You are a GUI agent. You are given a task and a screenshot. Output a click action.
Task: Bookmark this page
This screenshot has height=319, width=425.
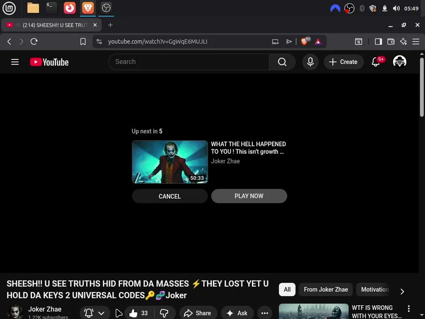(83, 42)
